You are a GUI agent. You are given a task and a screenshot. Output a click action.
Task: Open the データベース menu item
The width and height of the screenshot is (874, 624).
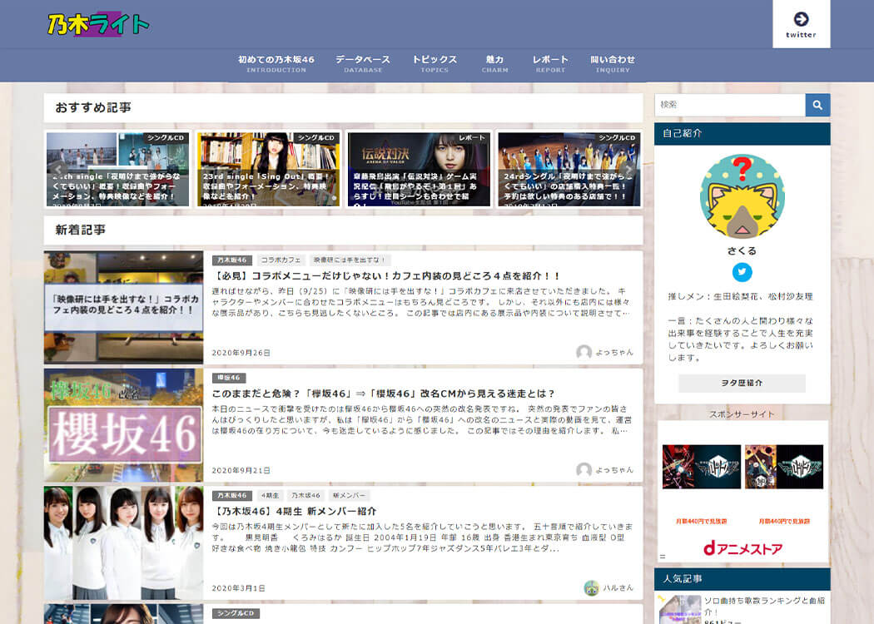coord(363,64)
